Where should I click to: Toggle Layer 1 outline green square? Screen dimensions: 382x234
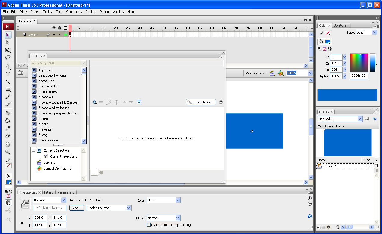(x=66, y=35)
